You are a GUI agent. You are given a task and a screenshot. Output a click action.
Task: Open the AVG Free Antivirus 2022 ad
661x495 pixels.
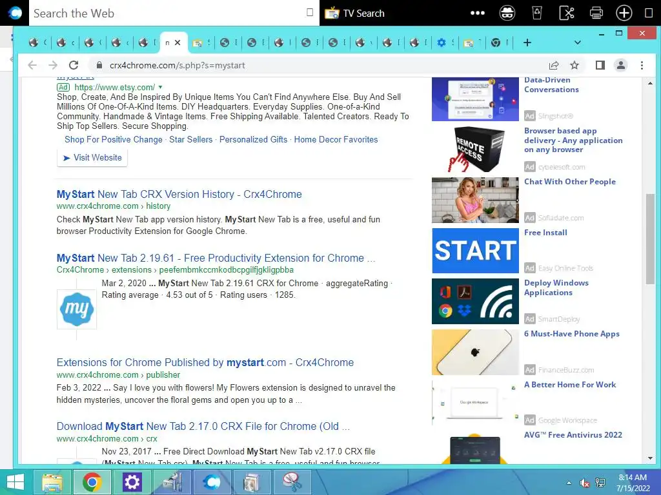click(x=573, y=435)
